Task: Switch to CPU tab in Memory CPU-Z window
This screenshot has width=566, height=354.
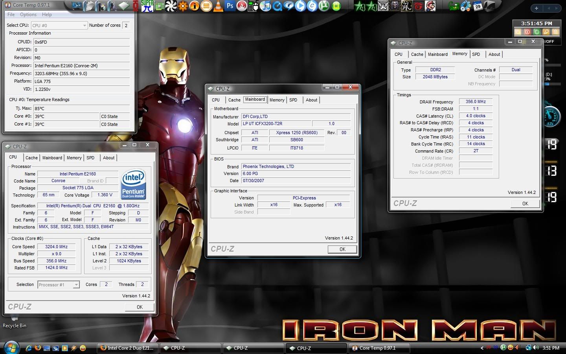Action: pyautogui.click(x=399, y=54)
